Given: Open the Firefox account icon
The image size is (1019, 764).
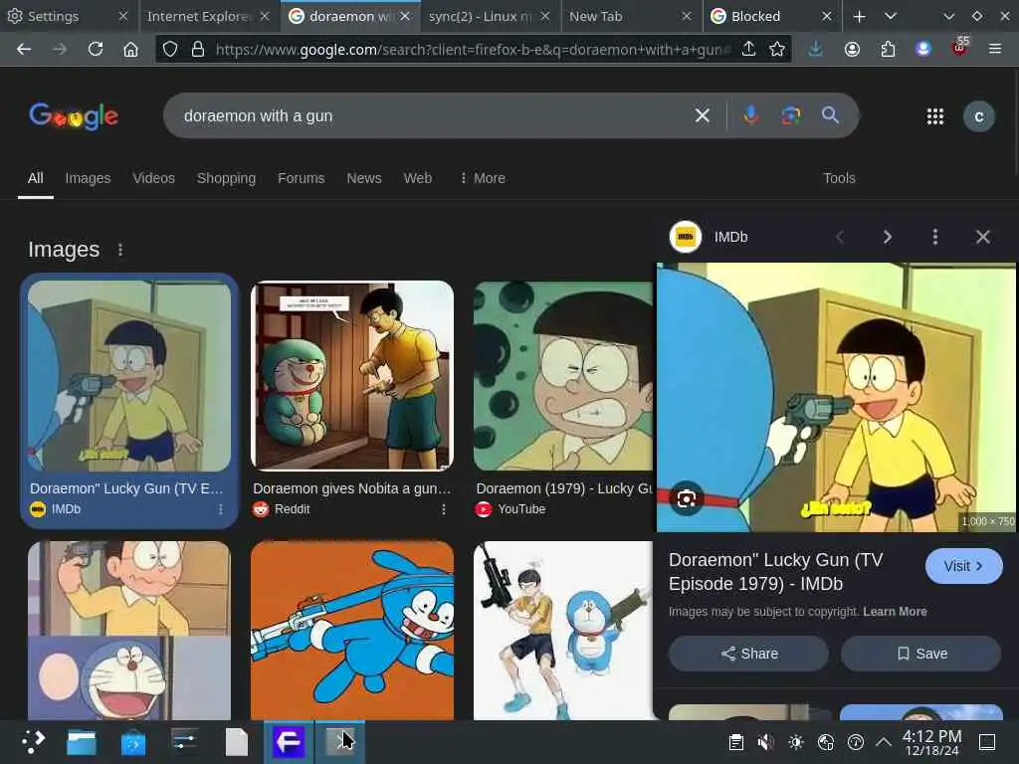Looking at the screenshot, I should click(852, 49).
